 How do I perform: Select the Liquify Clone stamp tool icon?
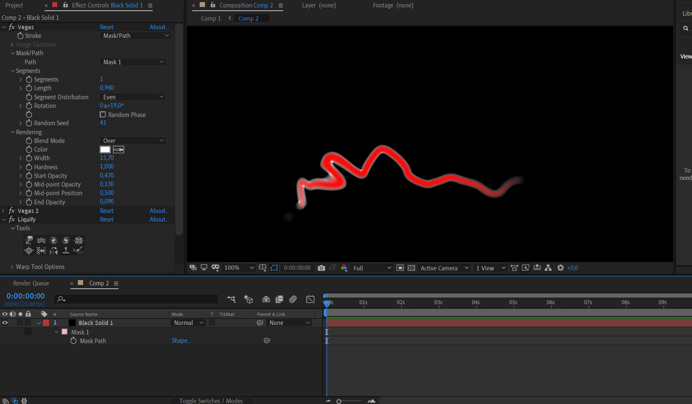click(66, 250)
